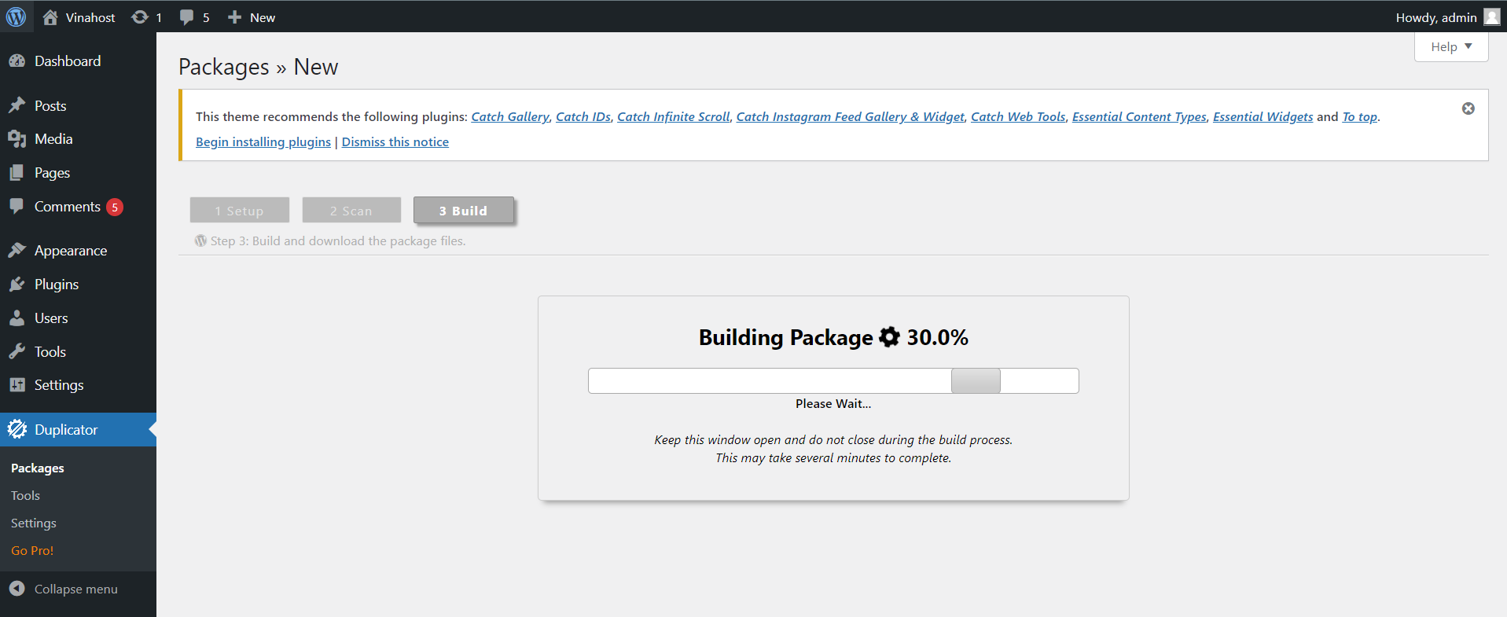
Task: Select the 3 Build step tab
Action: click(x=463, y=211)
